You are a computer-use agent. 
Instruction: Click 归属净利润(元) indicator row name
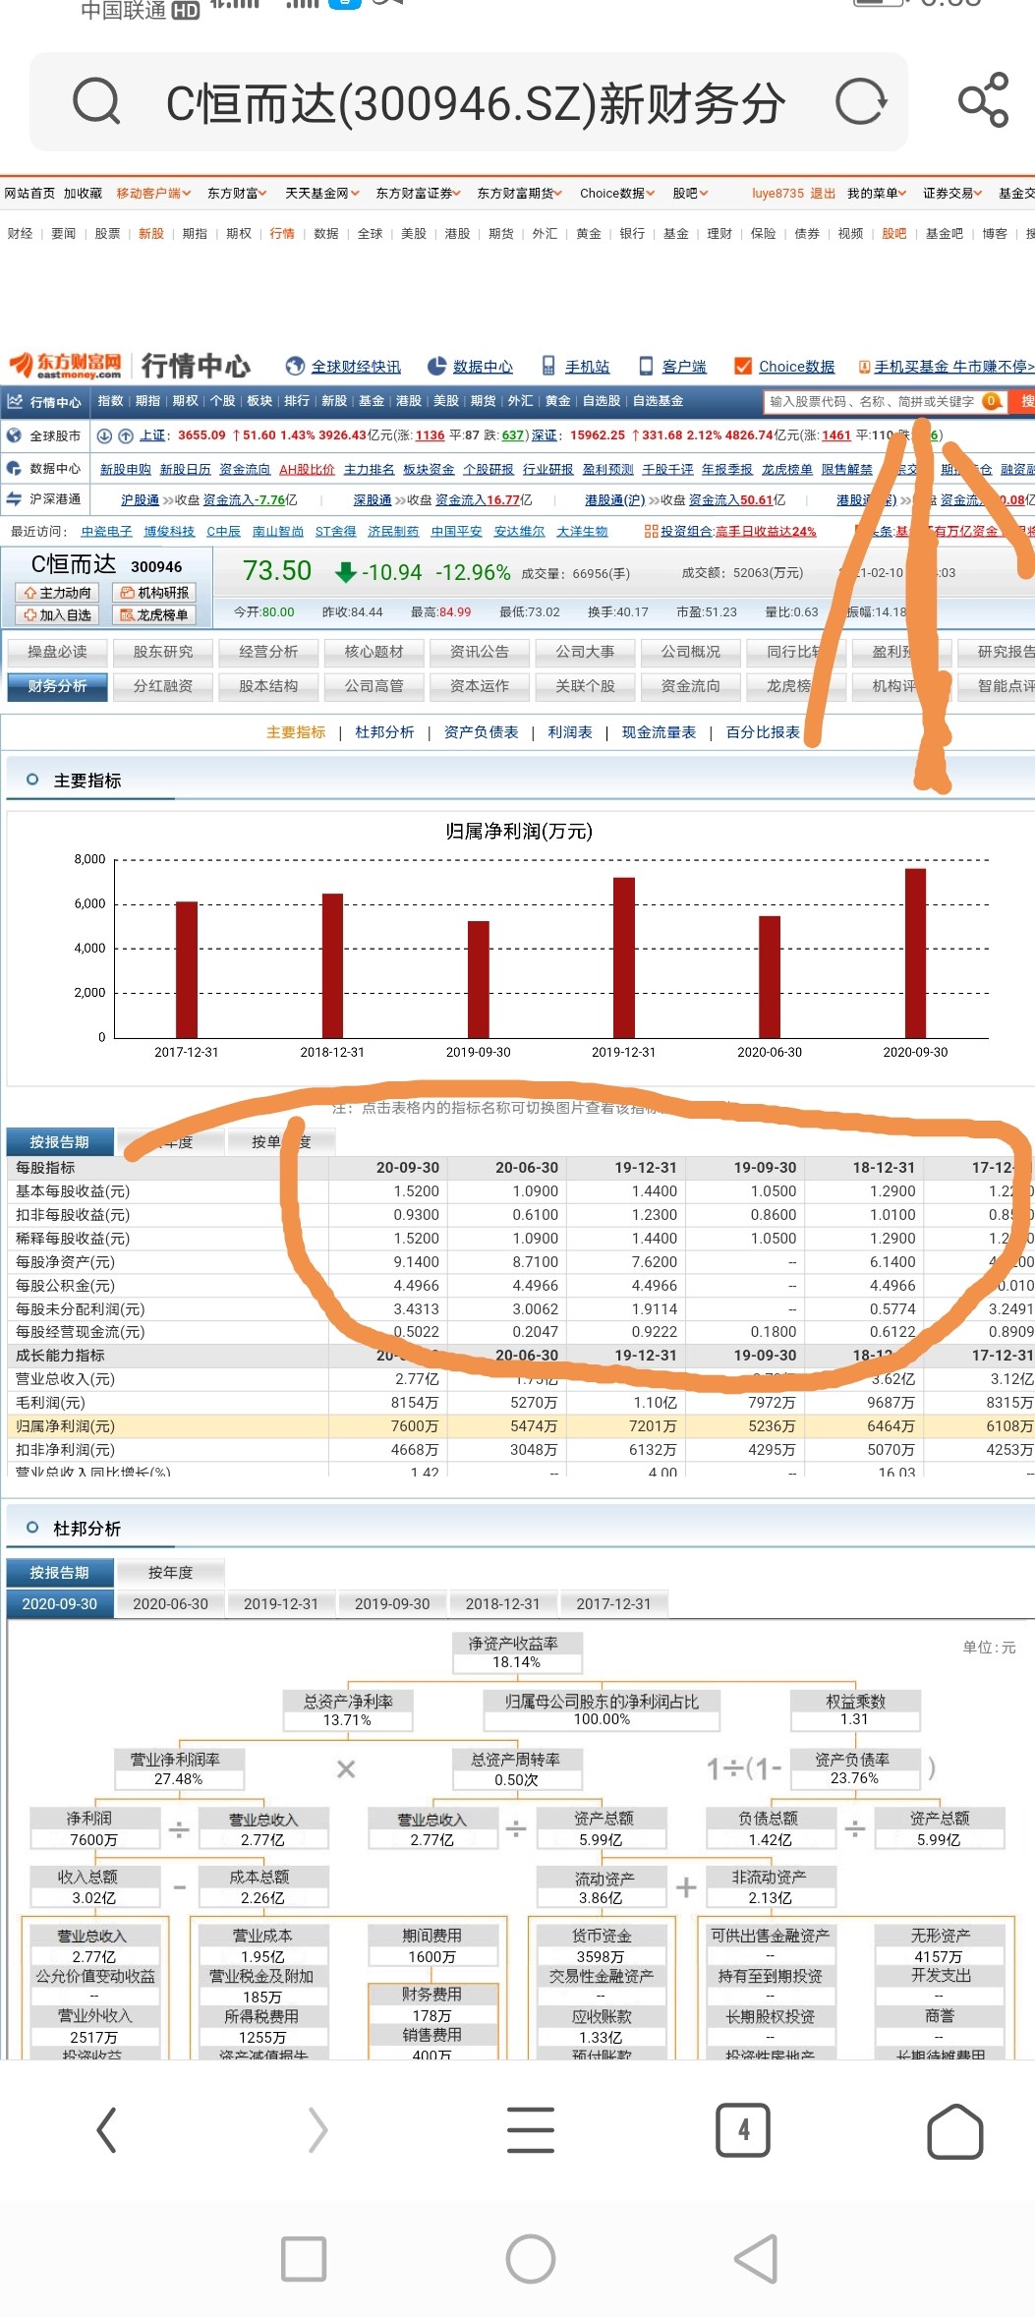[x=65, y=1426]
